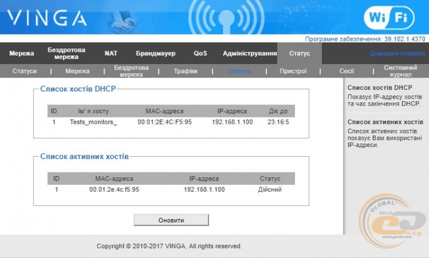
Task: Open the Бездротова мережа main menu
Action: coord(67,53)
